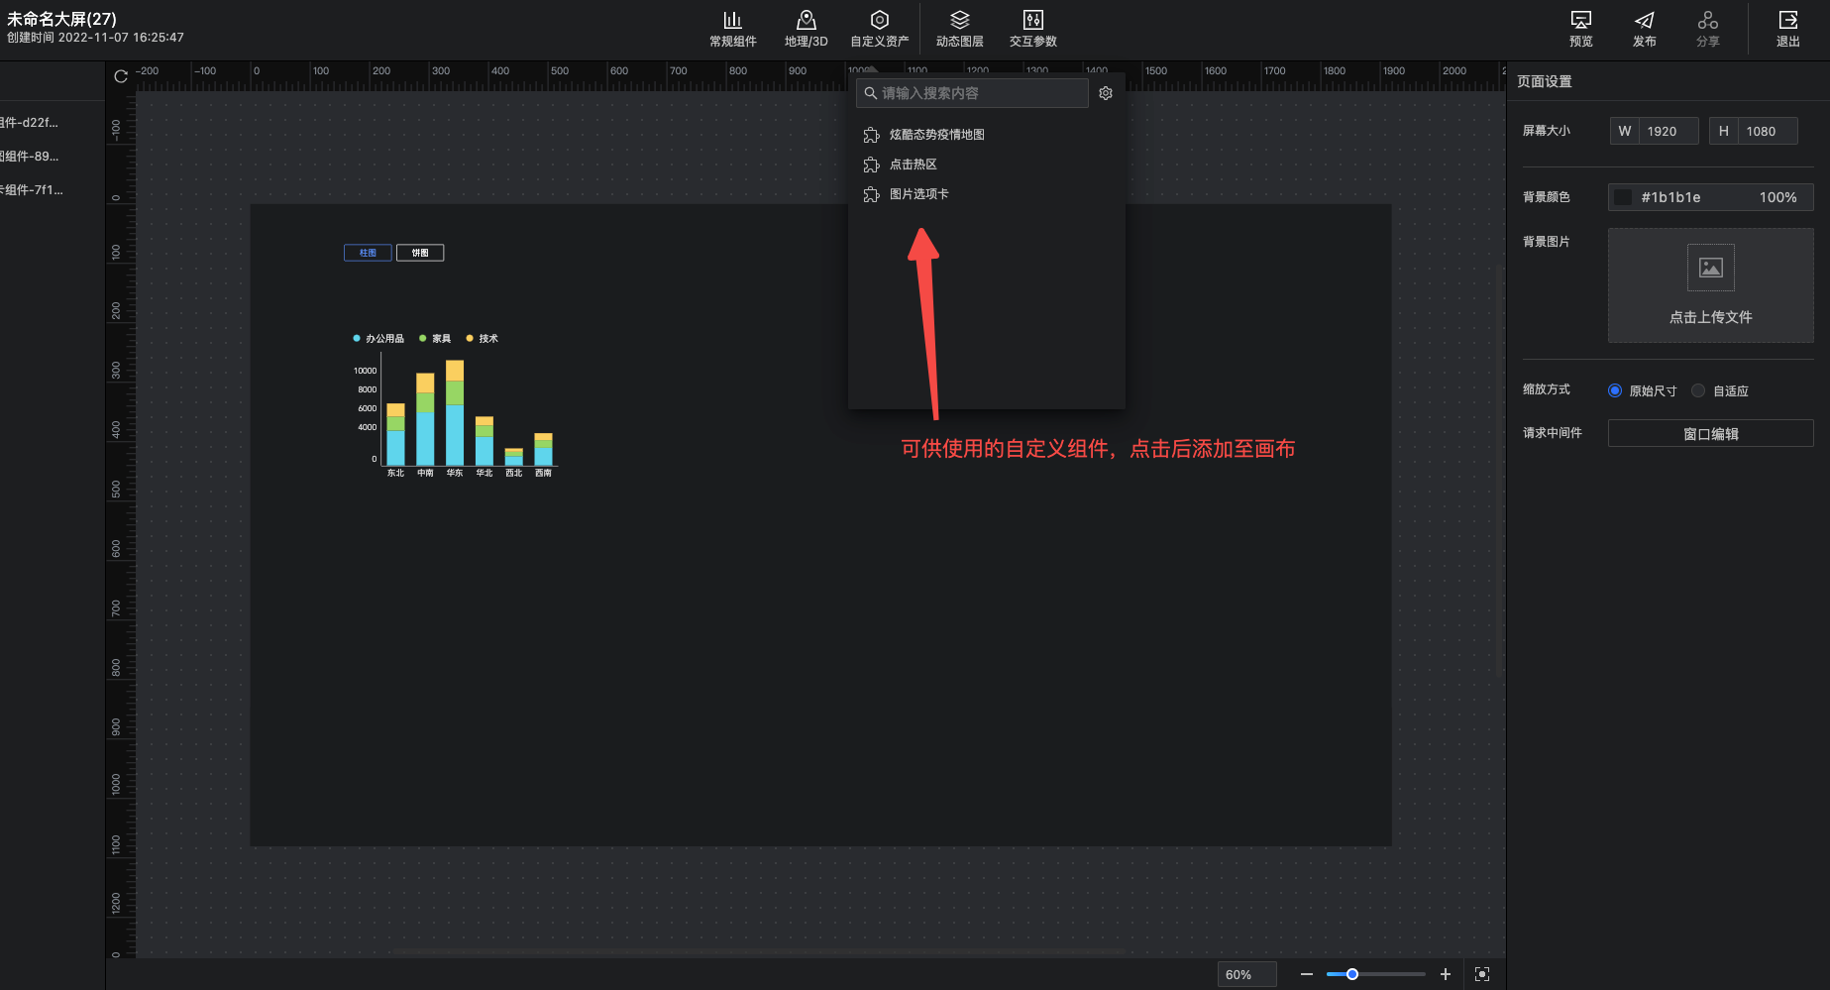Screen dimensions: 1830x990
Task: Select the 自适应 radio option
Action: tap(1698, 390)
